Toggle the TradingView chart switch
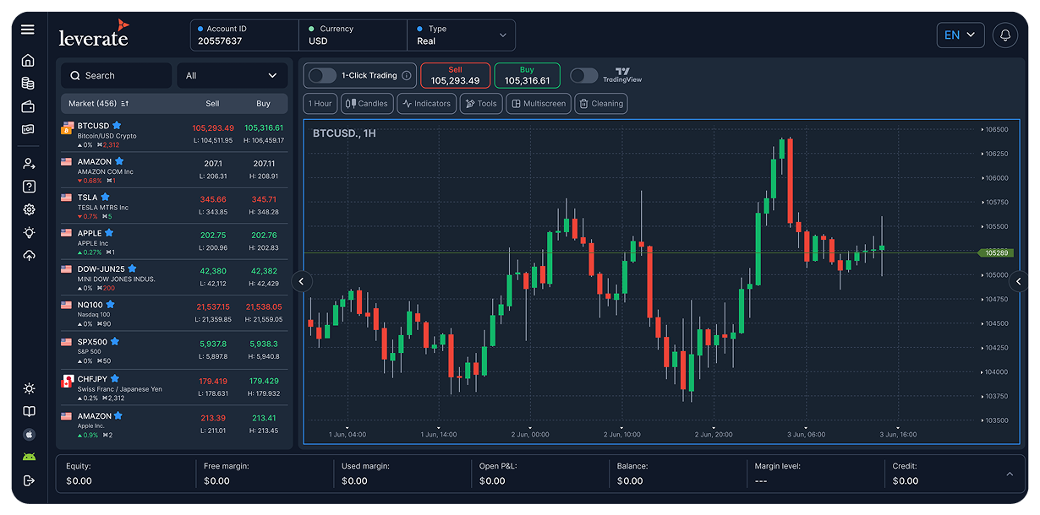This screenshot has width=1040, height=515. [583, 76]
